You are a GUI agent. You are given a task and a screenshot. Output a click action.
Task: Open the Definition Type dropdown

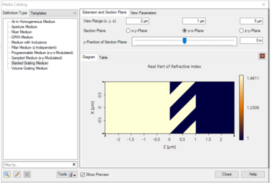(53, 13)
